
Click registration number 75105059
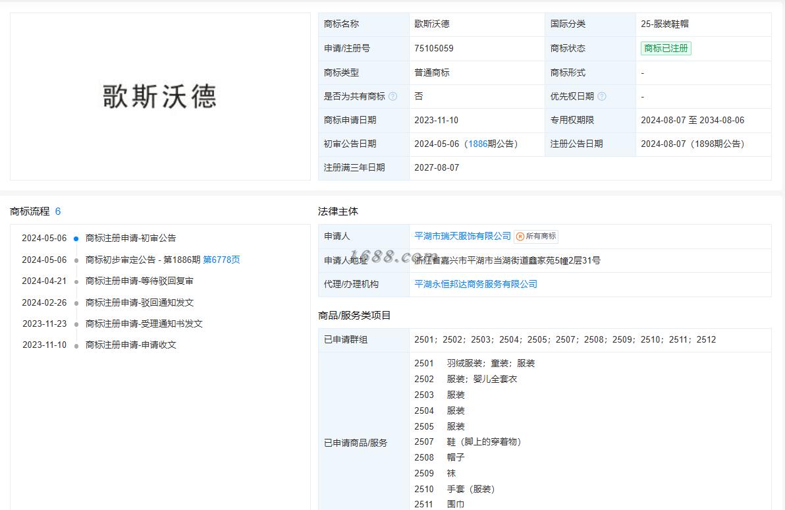(433, 49)
